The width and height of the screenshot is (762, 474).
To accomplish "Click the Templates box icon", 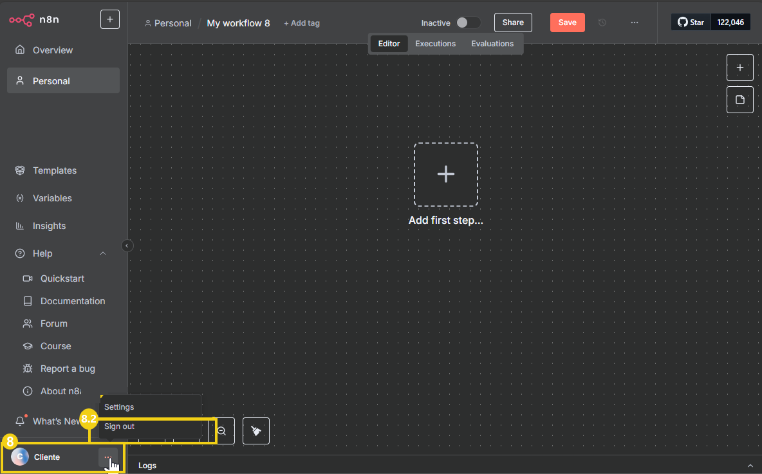I will pyautogui.click(x=20, y=170).
